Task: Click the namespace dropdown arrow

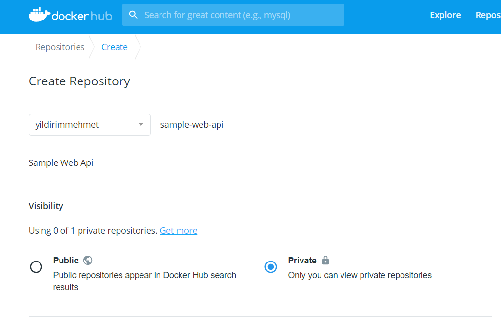Action: (141, 124)
